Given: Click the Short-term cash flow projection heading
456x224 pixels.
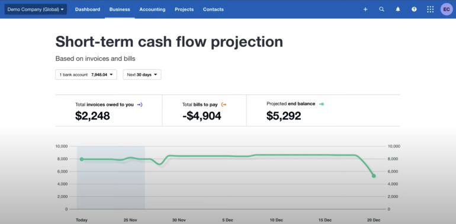Looking at the screenshot, I should pos(169,42).
